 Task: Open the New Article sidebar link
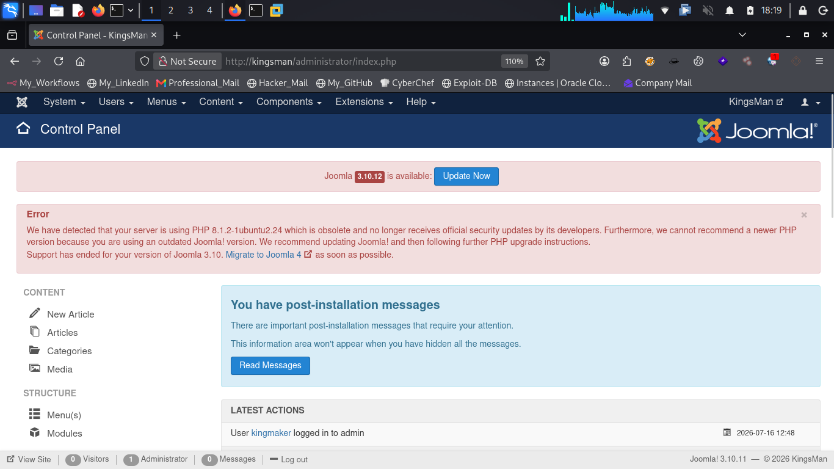pos(71,314)
